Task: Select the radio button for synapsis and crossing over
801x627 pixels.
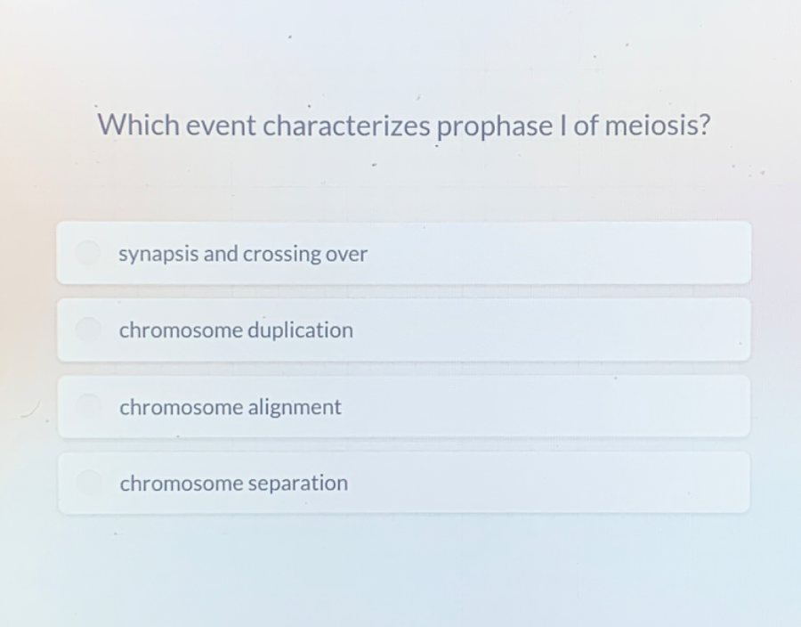Action: click(88, 253)
